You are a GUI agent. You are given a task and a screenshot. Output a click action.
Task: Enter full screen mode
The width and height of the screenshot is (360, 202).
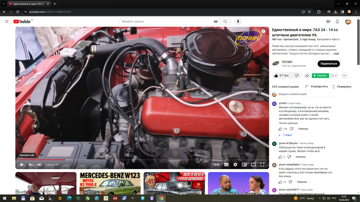pyautogui.click(x=262, y=165)
